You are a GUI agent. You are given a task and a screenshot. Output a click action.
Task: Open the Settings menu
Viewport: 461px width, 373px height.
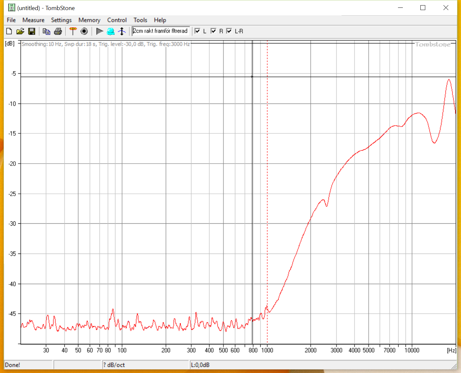click(61, 20)
